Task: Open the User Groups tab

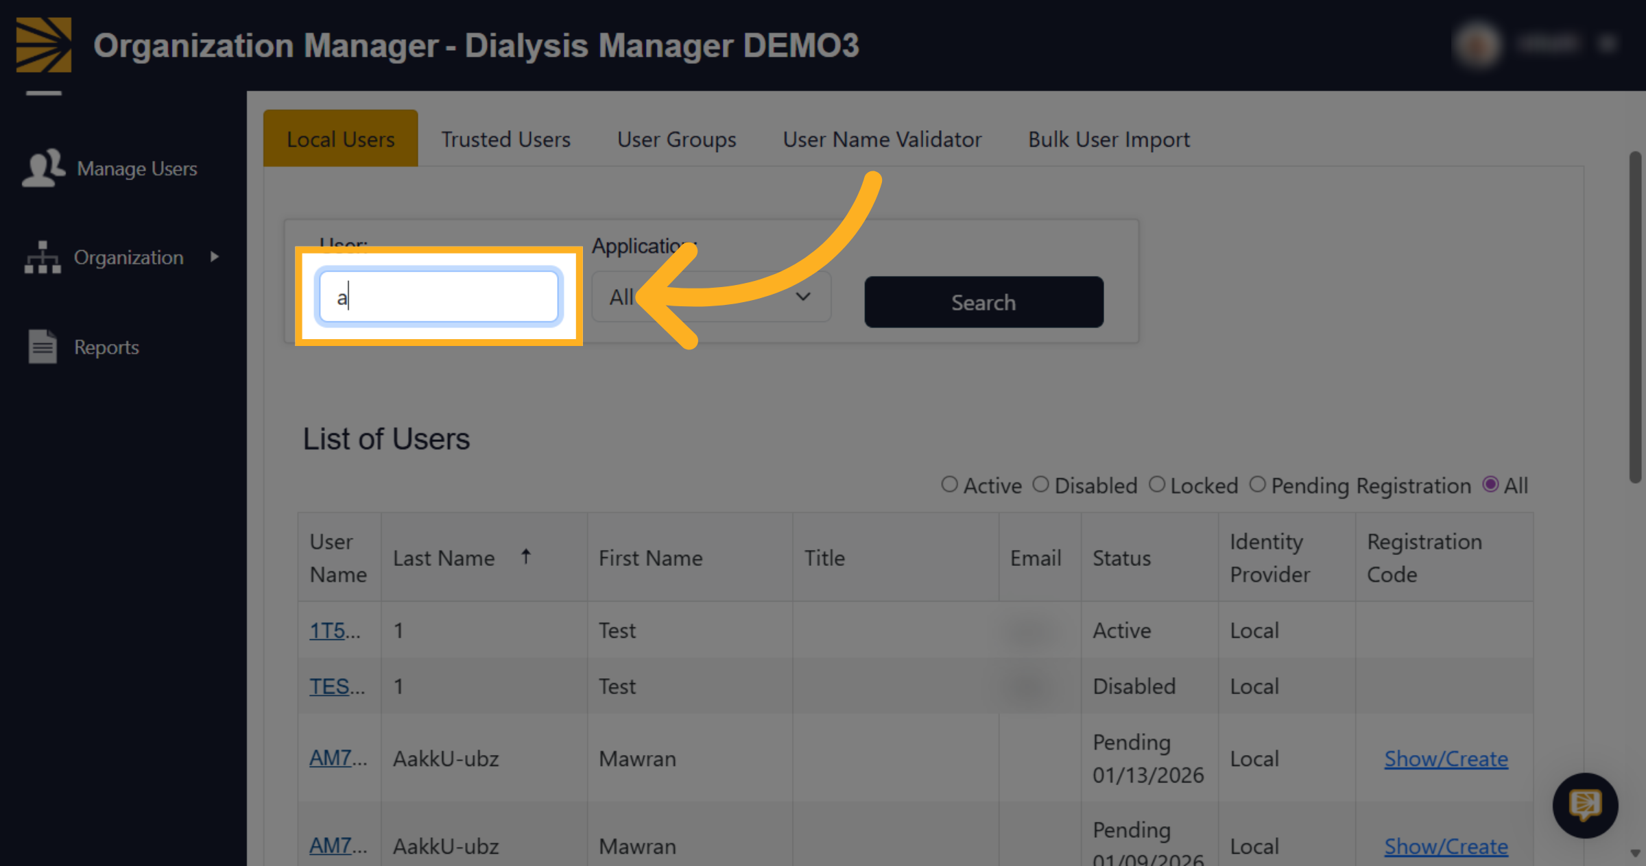Action: click(x=676, y=139)
